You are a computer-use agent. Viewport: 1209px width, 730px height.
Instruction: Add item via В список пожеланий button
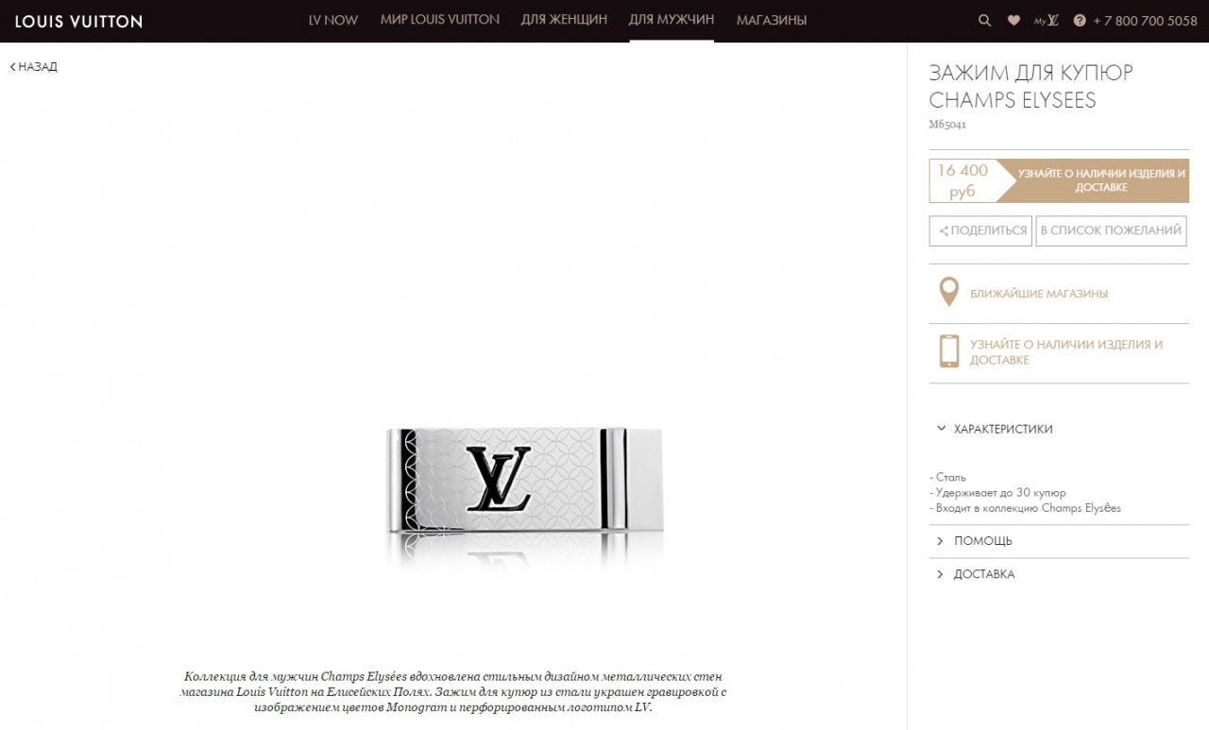pos(1111,230)
